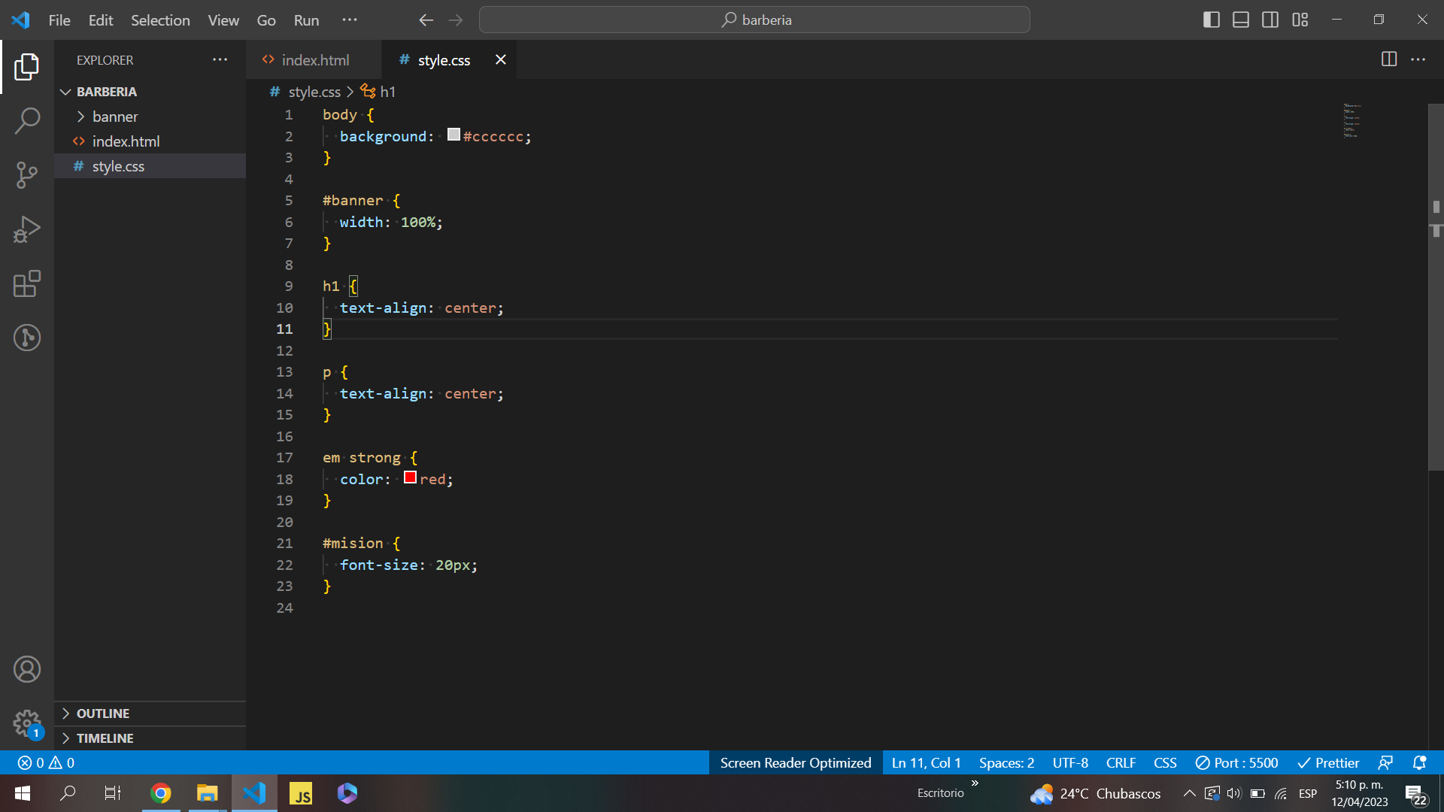The width and height of the screenshot is (1444, 812).
Task: Click the barberia command center search box
Action: coord(754,20)
